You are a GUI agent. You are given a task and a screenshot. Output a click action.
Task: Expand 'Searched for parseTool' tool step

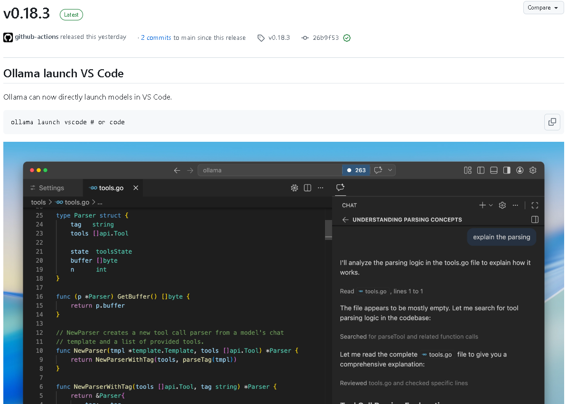tap(409, 336)
